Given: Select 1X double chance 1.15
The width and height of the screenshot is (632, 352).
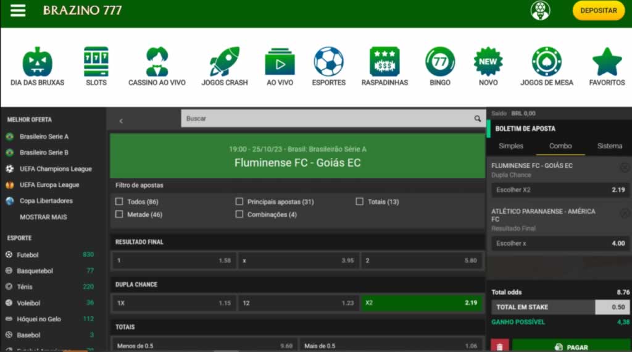Looking at the screenshot, I should pyautogui.click(x=173, y=303).
